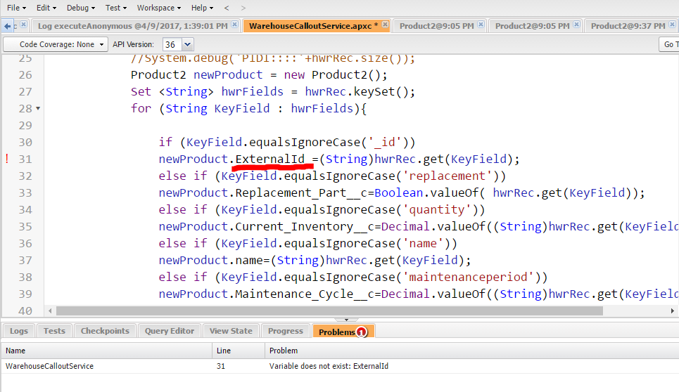Close the Log executeAnonymous tab
The width and height of the screenshot is (679, 392).
tap(235, 25)
